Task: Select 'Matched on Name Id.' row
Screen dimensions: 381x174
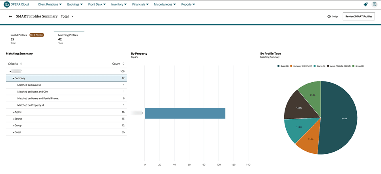Action: click(66, 85)
